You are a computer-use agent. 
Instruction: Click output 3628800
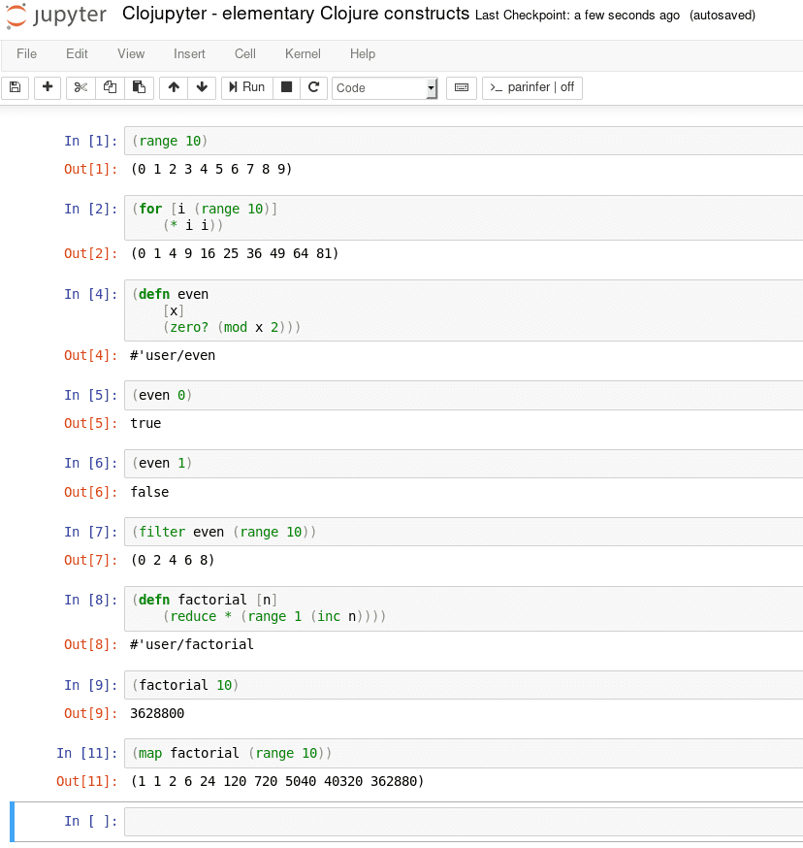click(x=157, y=713)
